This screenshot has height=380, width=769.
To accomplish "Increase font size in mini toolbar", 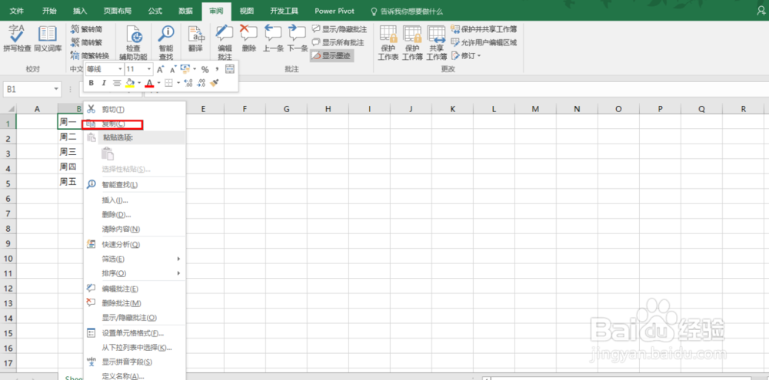I will [161, 70].
